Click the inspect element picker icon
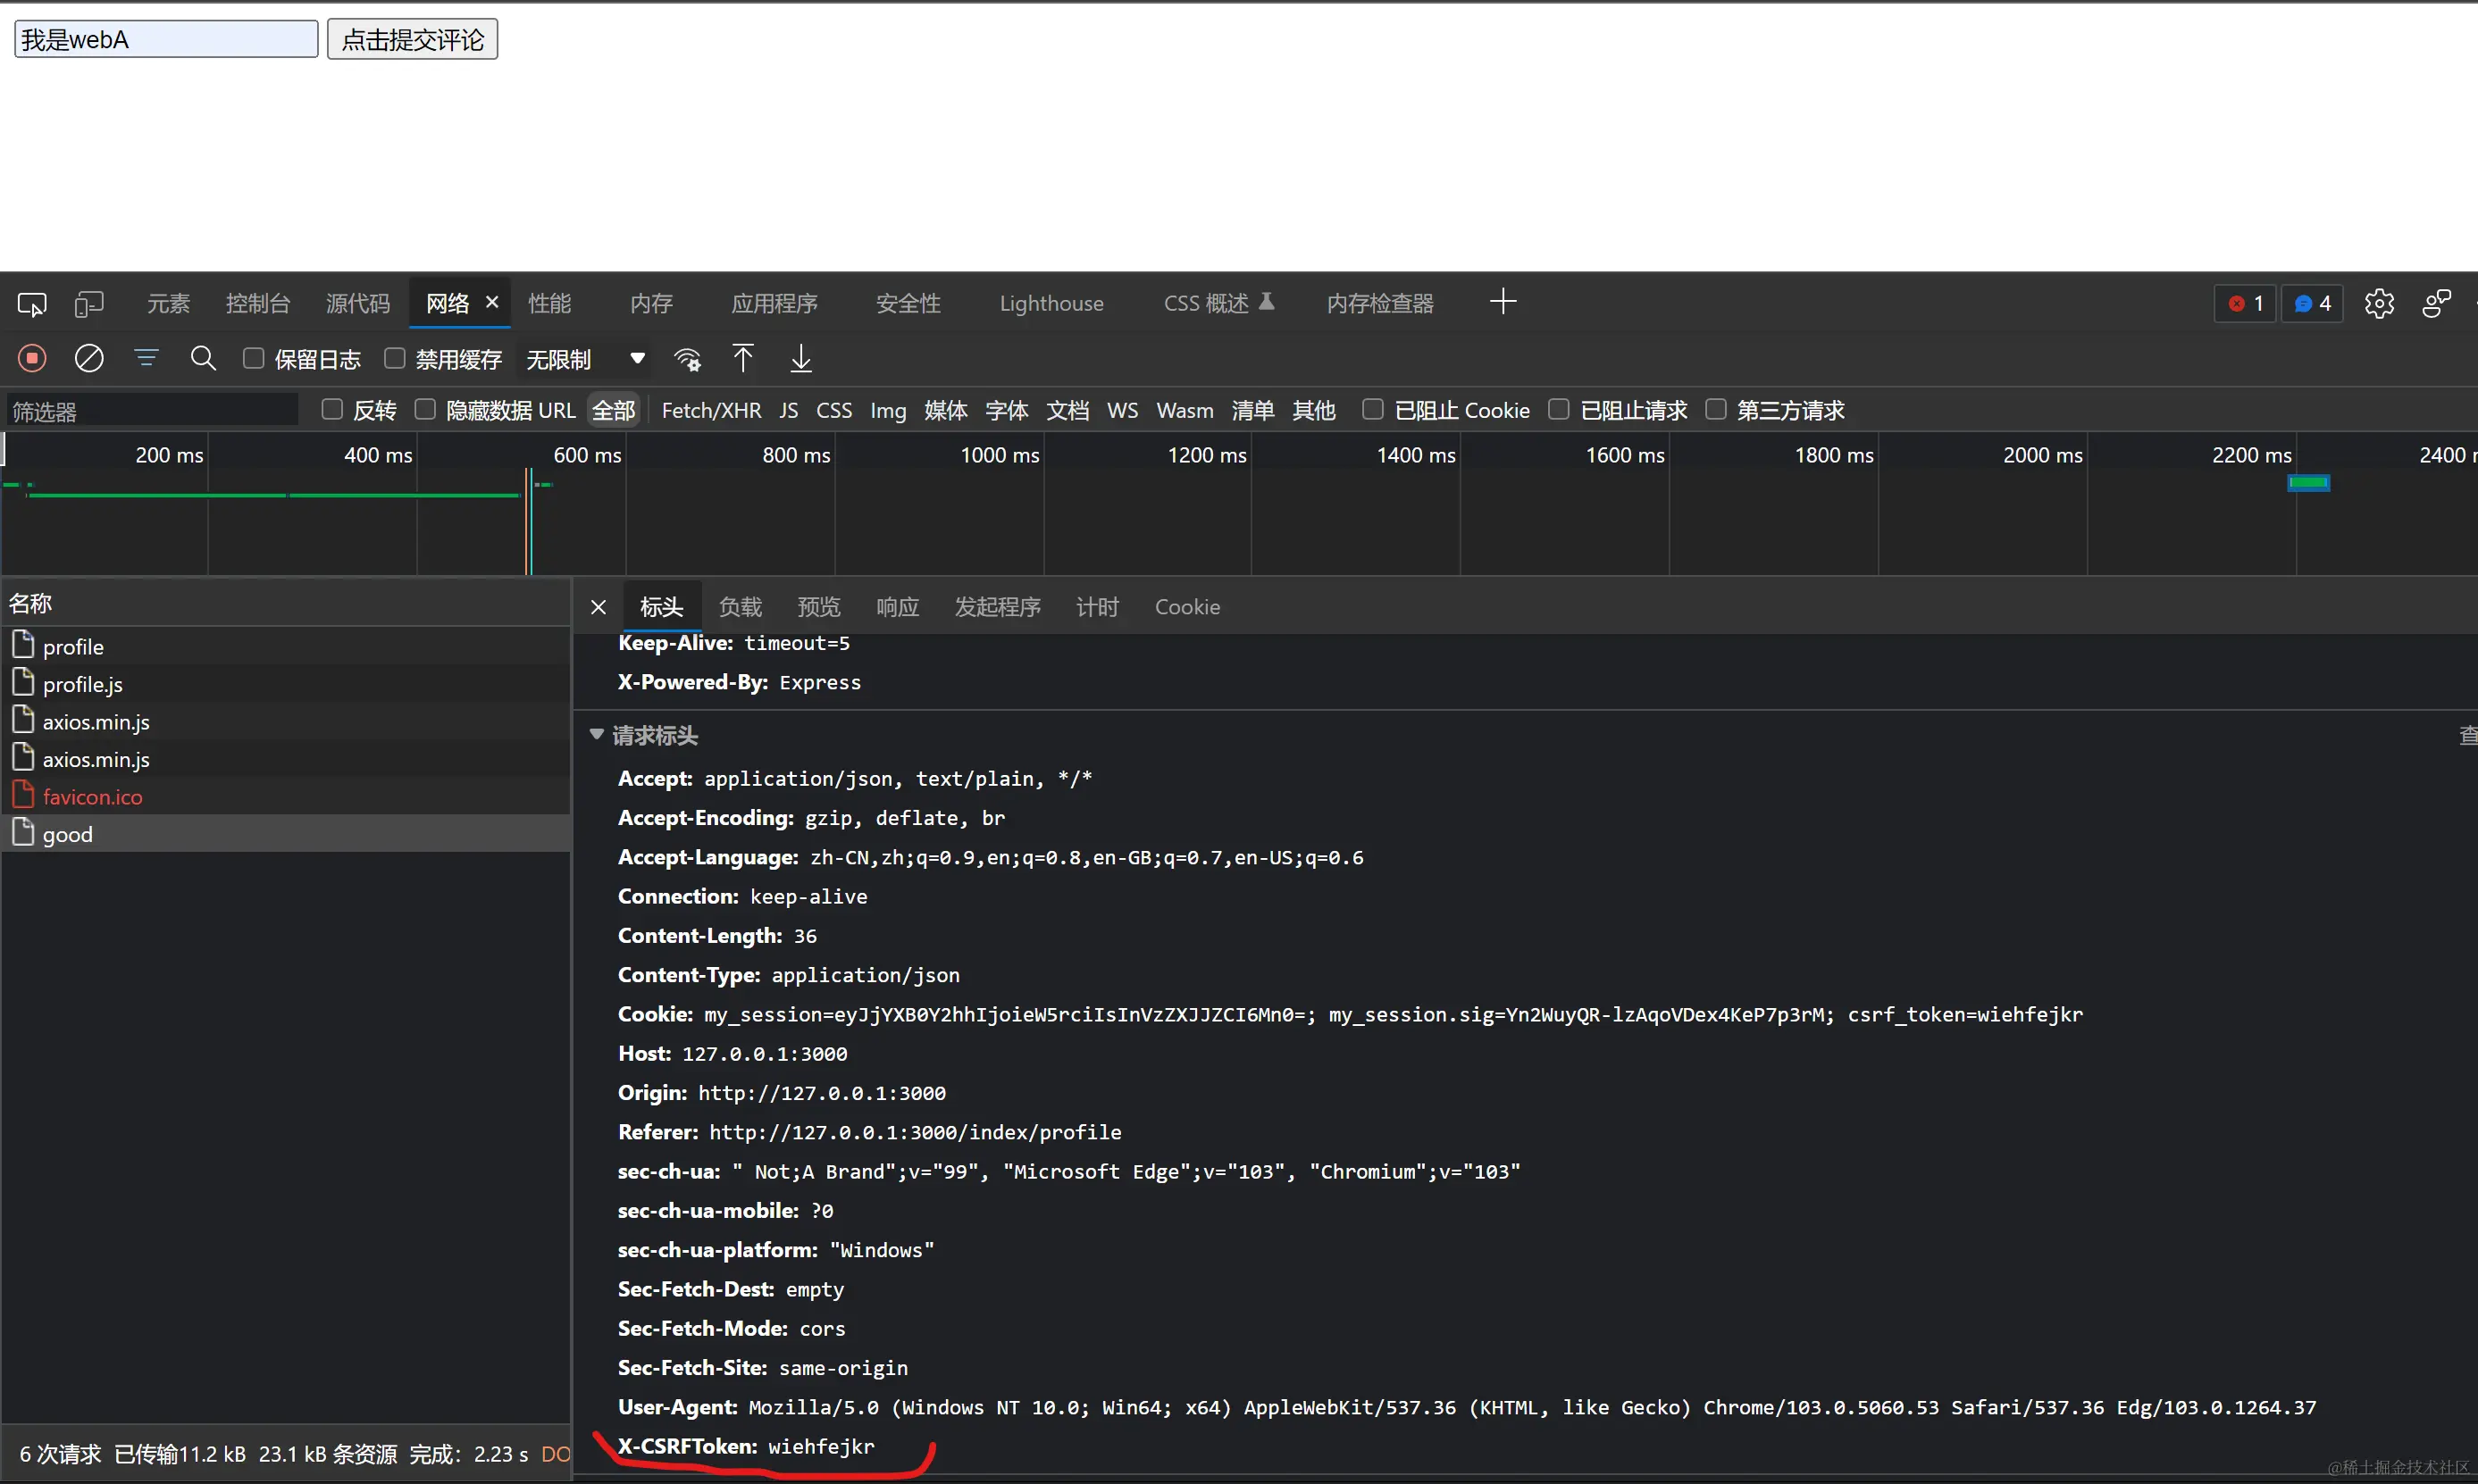The image size is (2478, 1484). click(x=32, y=304)
